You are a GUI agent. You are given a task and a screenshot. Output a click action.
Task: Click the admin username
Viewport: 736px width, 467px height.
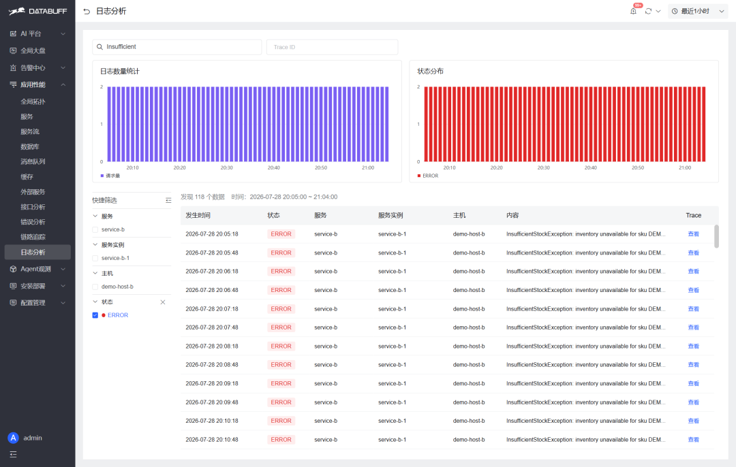[33, 438]
